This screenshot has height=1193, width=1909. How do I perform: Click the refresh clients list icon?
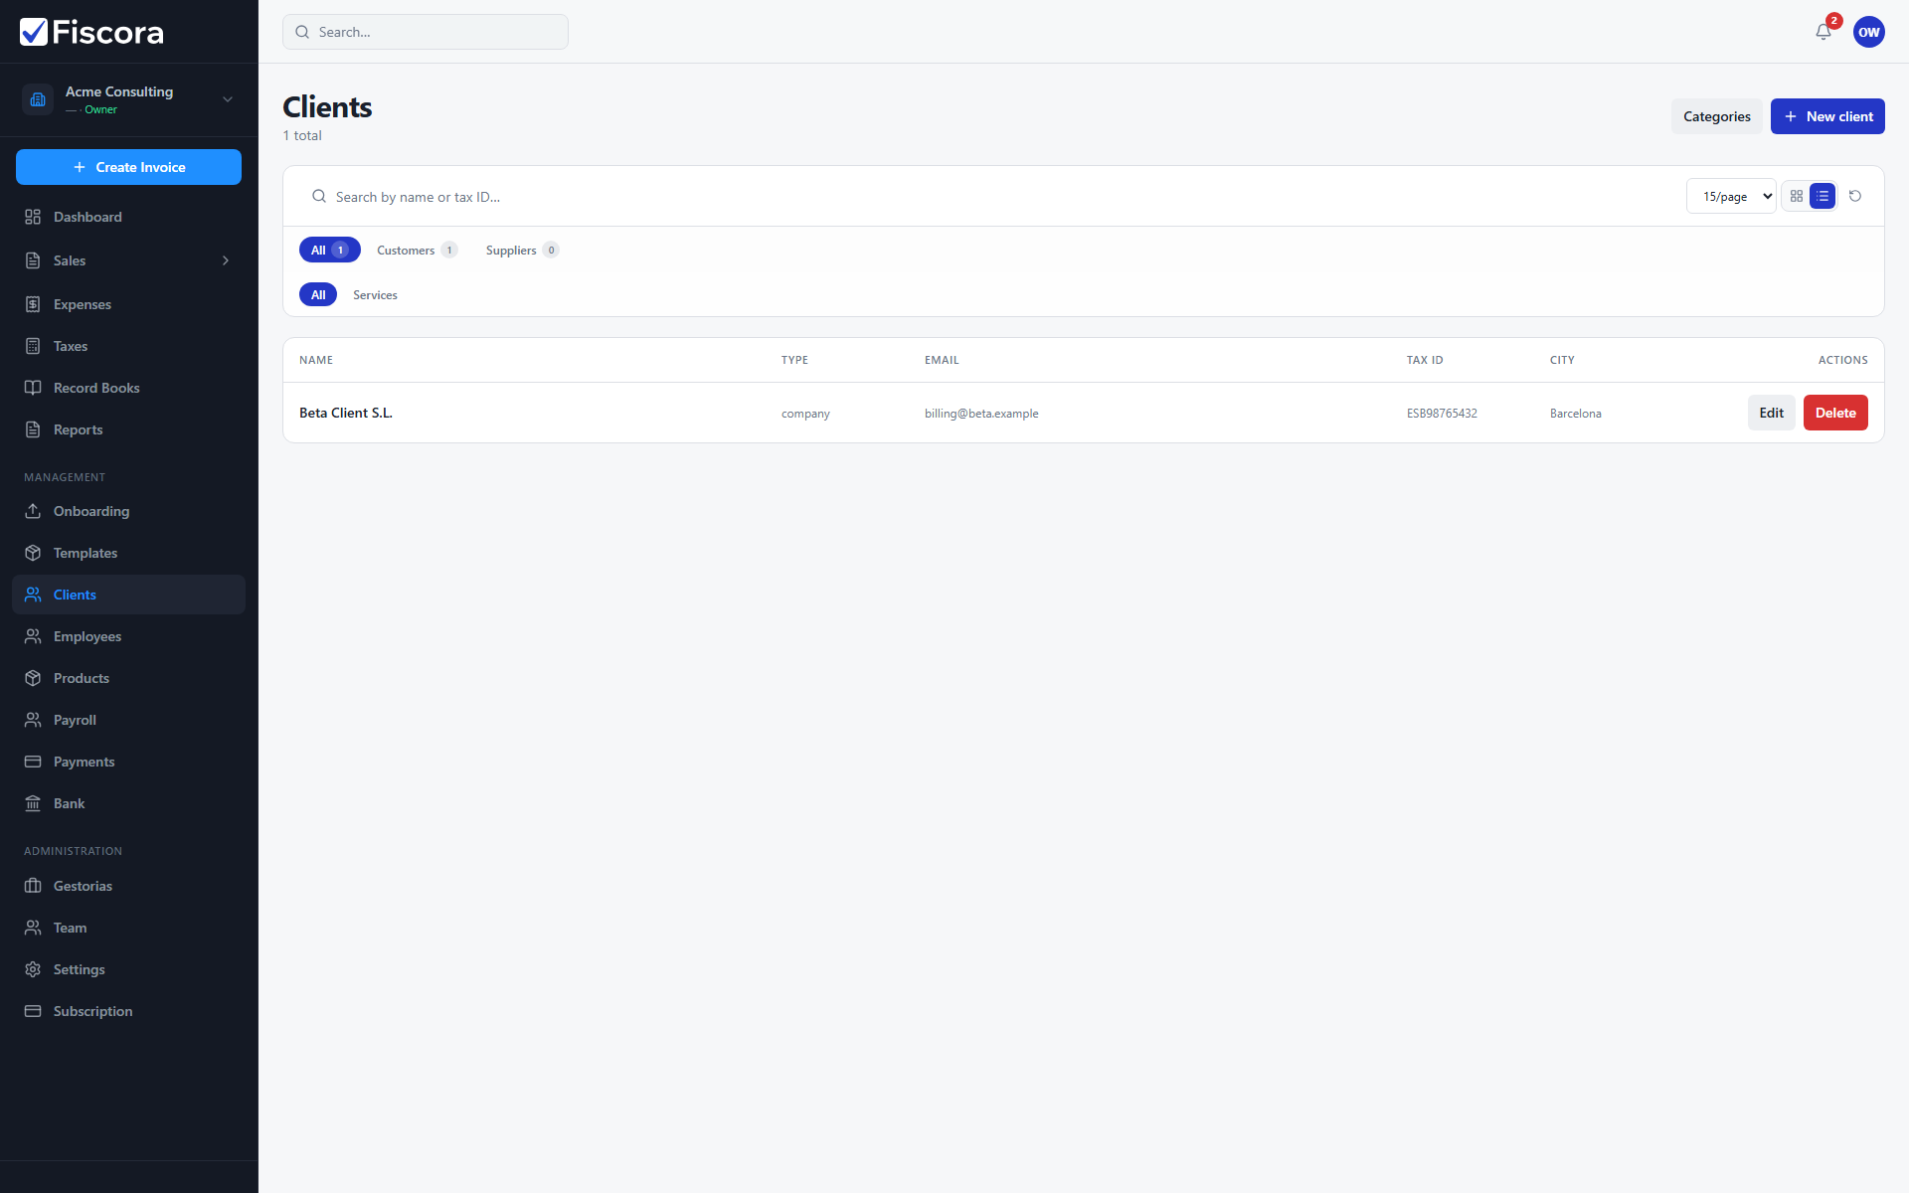[1855, 197]
